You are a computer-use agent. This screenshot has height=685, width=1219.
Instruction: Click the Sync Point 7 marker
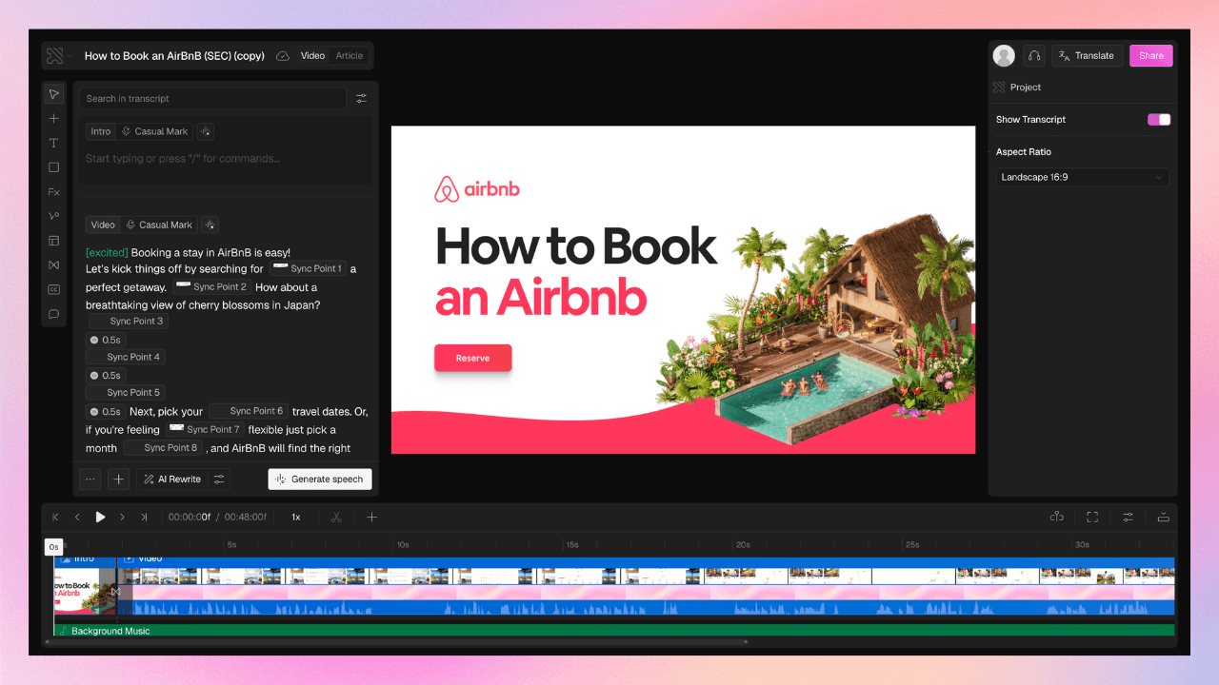click(x=206, y=429)
